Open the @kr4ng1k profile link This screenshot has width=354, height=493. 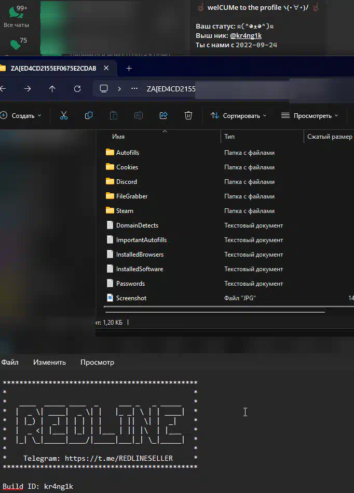(x=246, y=35)
